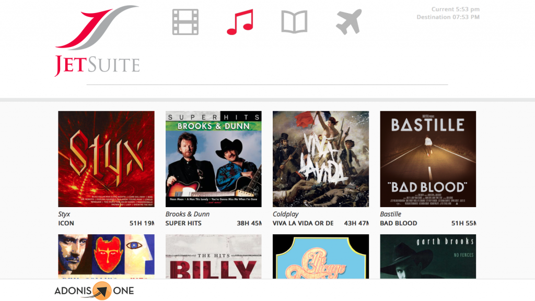Select the Styx artist name
This screenshot has height=301, width=535.
click(x=64, y=214)
